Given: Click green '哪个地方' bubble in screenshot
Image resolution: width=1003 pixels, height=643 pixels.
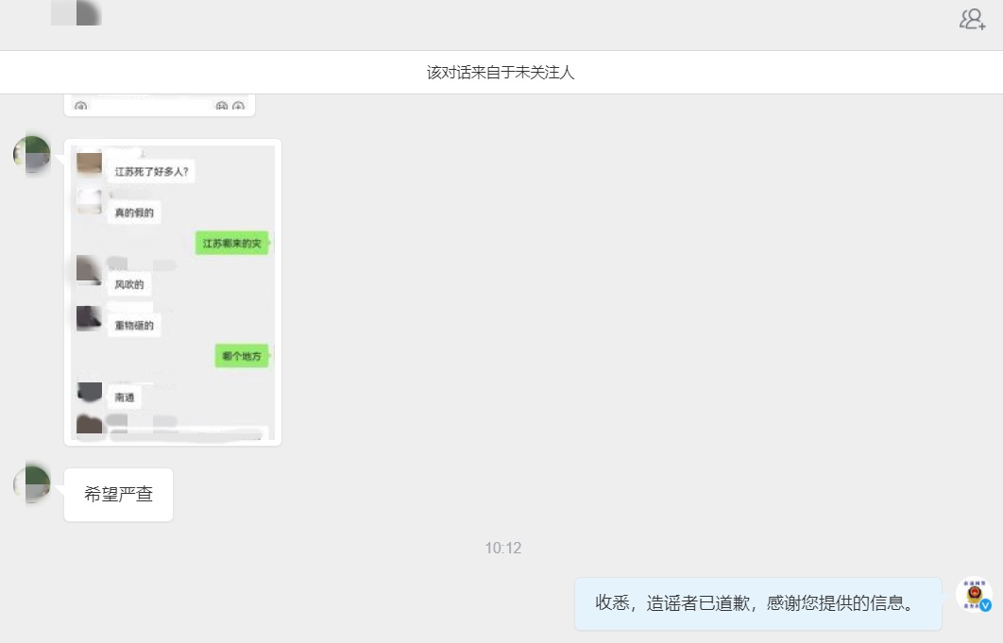Looking at the screenshot, I should (x=242, y=357).
